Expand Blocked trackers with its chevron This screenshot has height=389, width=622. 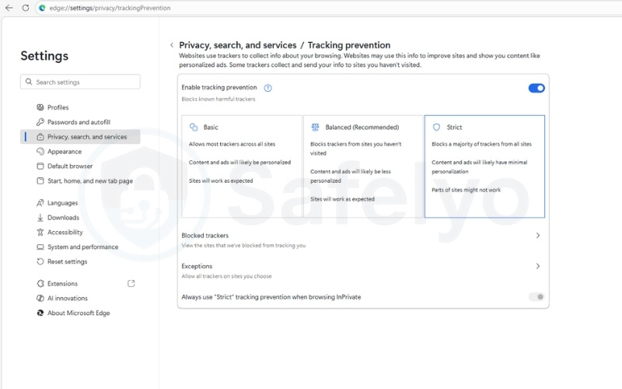click(x=538, y=236)
